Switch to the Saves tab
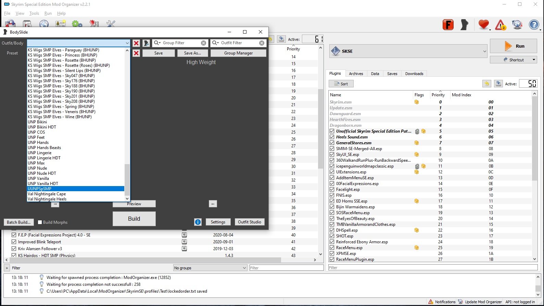Screen dimensions: 544x306 click(x=392, y=74)
